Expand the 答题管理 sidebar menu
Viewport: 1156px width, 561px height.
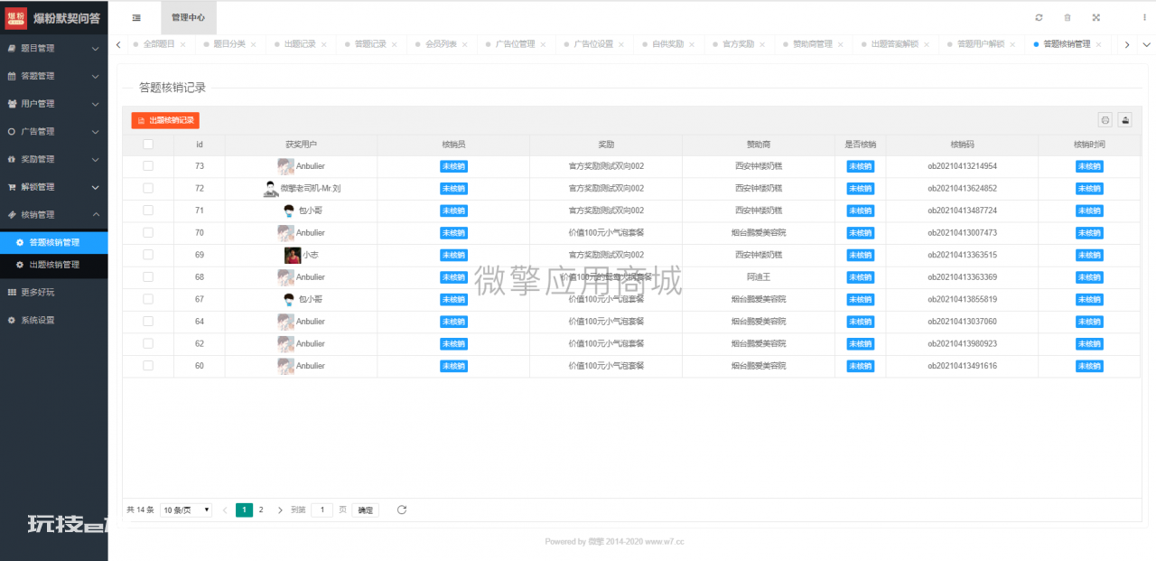pos(54,76)
